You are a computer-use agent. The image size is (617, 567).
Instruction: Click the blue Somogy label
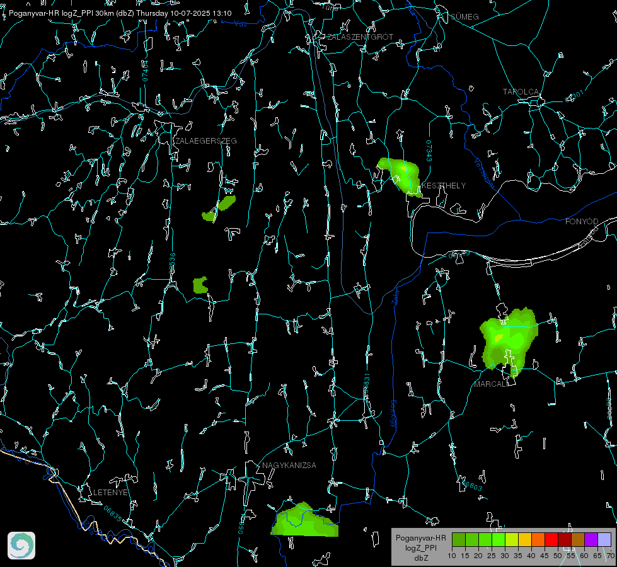click(393, 414)
